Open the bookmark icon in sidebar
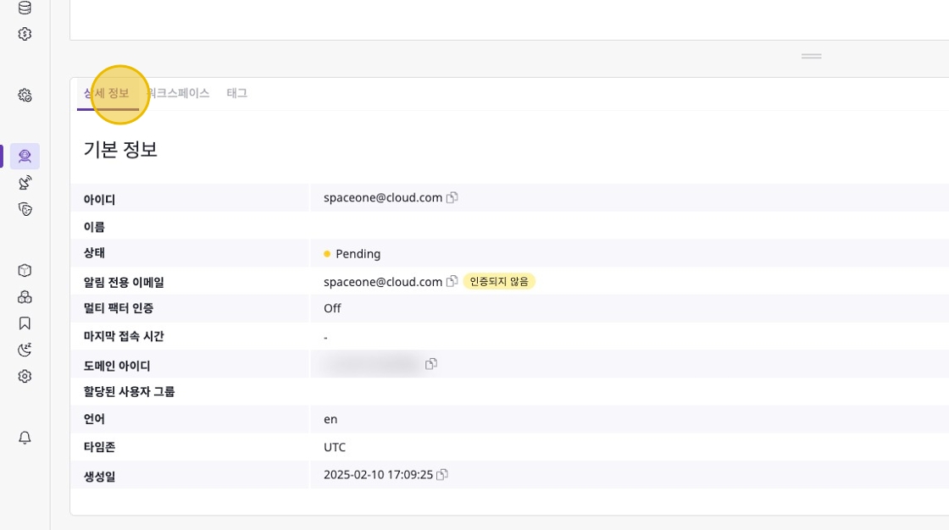The width and height of the screenshot is (949, 530). pyautogui.click(x=25, y=323)
